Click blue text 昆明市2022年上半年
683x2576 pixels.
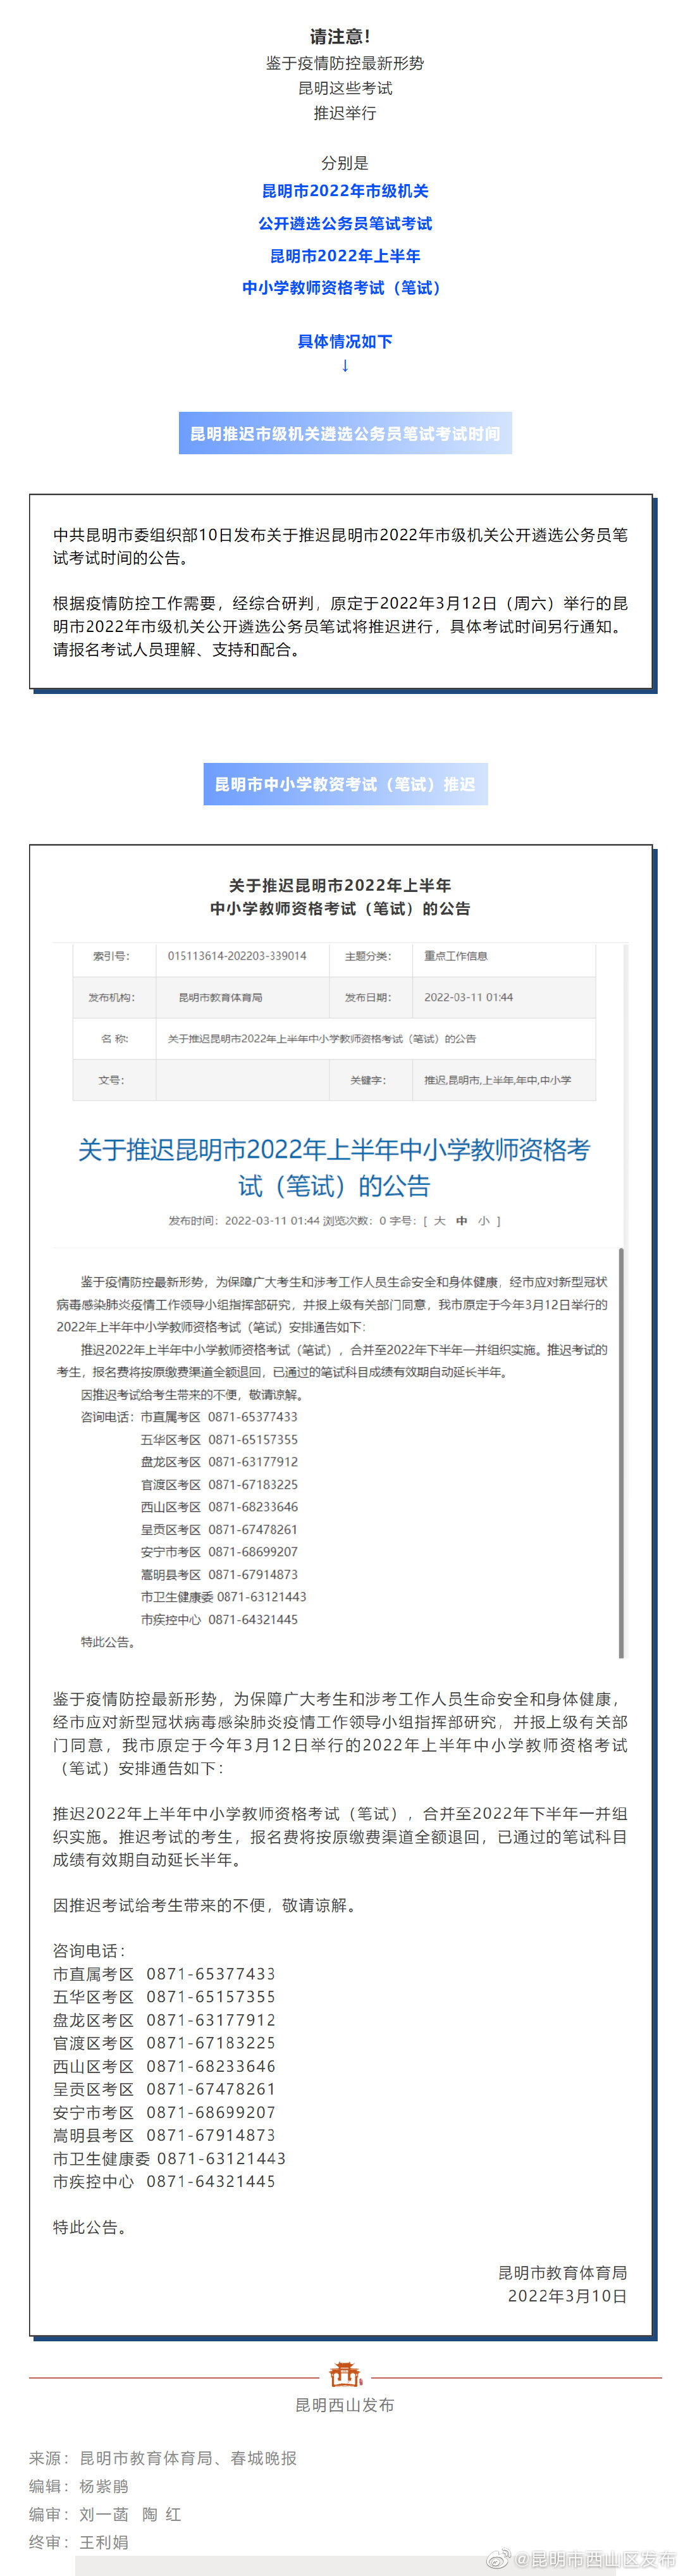pos(345,256)
